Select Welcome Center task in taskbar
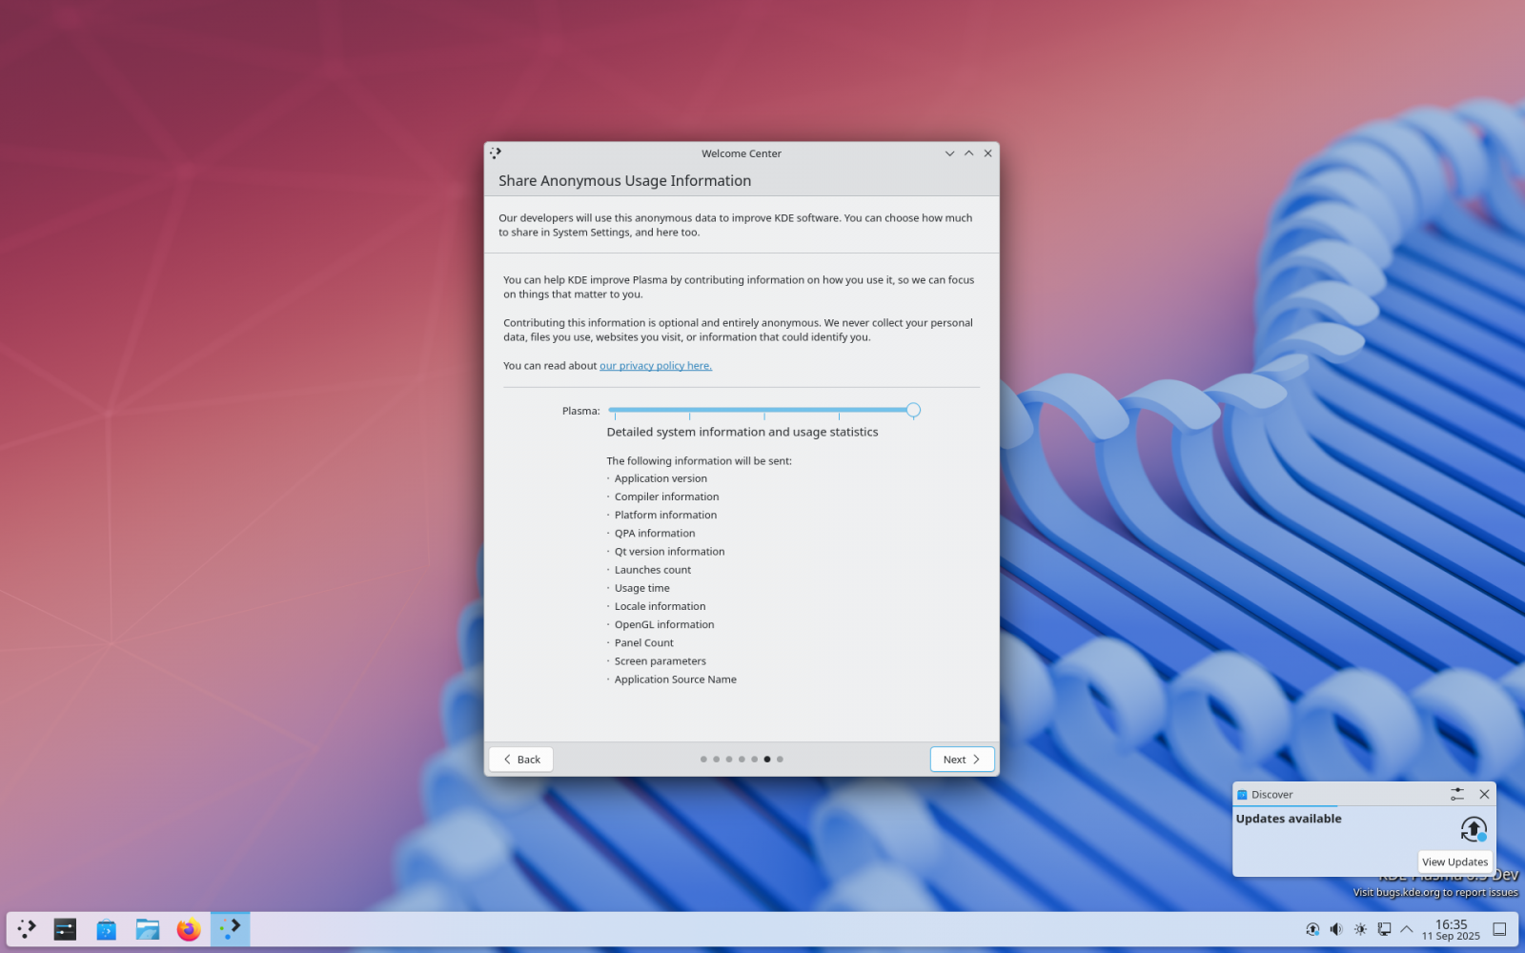The height and width of the screenshot is (953, 1525). (x=230, y=929)
